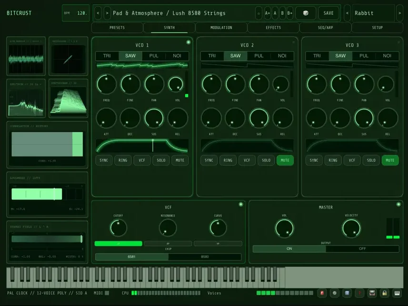The width and height of the screenshot is (408, 306).
Task: Open the 3D spectrogram panel
Action: click(x=69, y=99)
